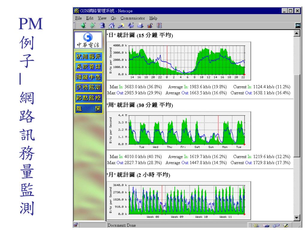Click the daily 15-minute average traffic graph
307x230 pixels.
[179, 61]
